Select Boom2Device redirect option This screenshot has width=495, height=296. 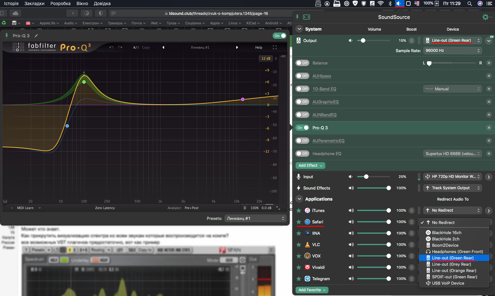coord(454,245)
